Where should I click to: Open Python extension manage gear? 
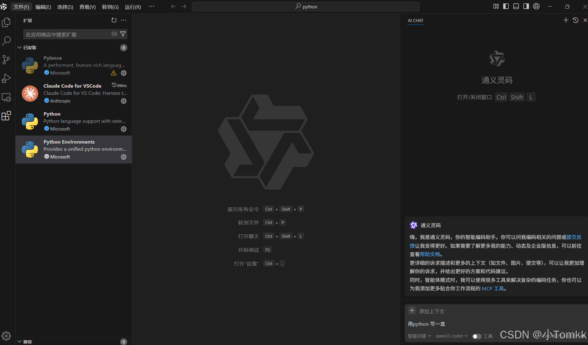[124, 129]
